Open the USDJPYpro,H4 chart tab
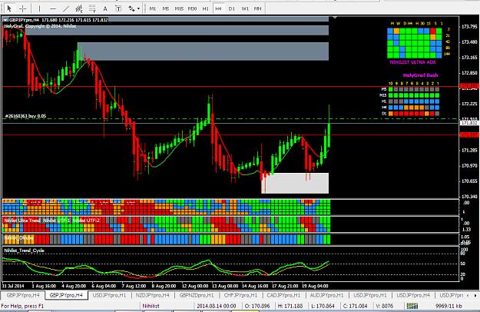Screen dimensions: 480x312 coord(413,295)
